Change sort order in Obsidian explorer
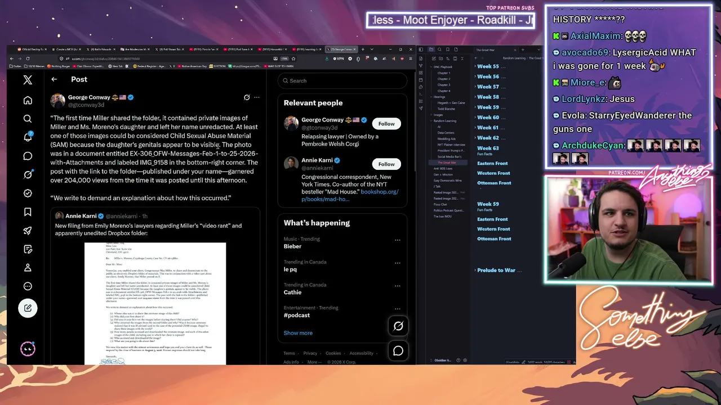The width and height of the screenshot is (721, 405). [x=447, y=58]
